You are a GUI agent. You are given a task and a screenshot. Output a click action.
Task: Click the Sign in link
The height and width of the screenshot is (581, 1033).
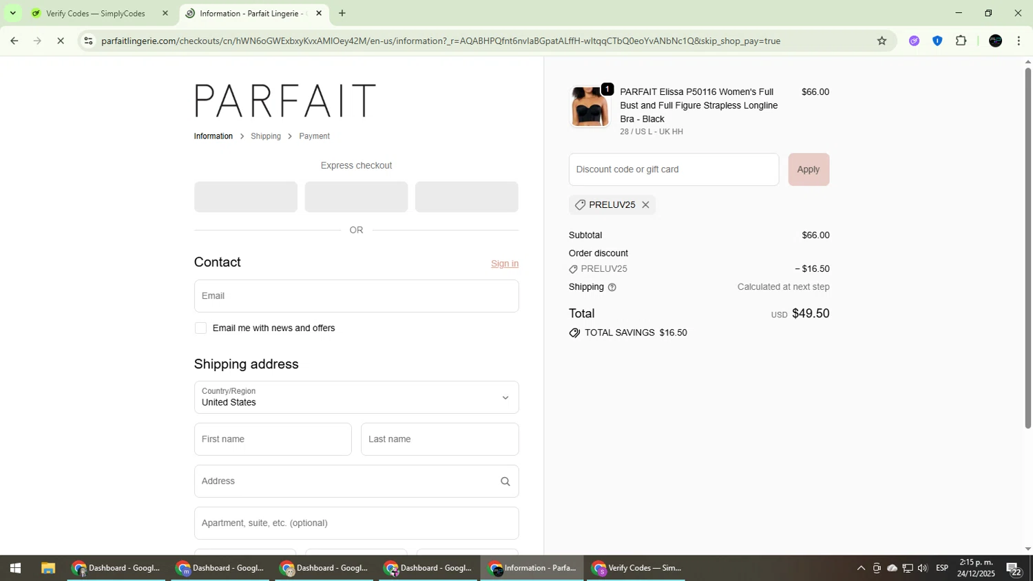coord(504,264)
